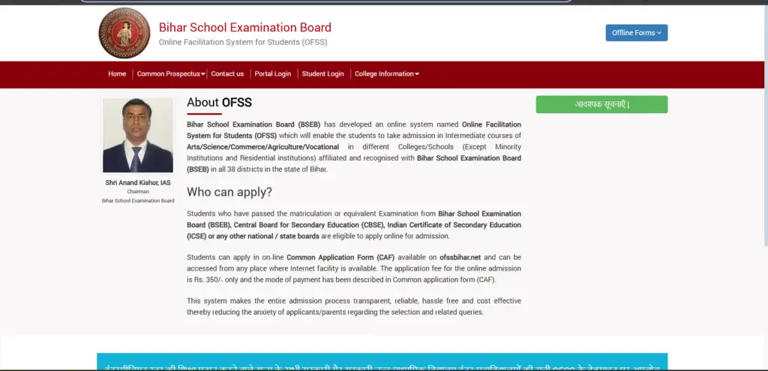Click the bold 'Arts/Science/Commerce/Agriculture/Vocational' text
Screen dimensions: 768x371
[x=262, y=147]
